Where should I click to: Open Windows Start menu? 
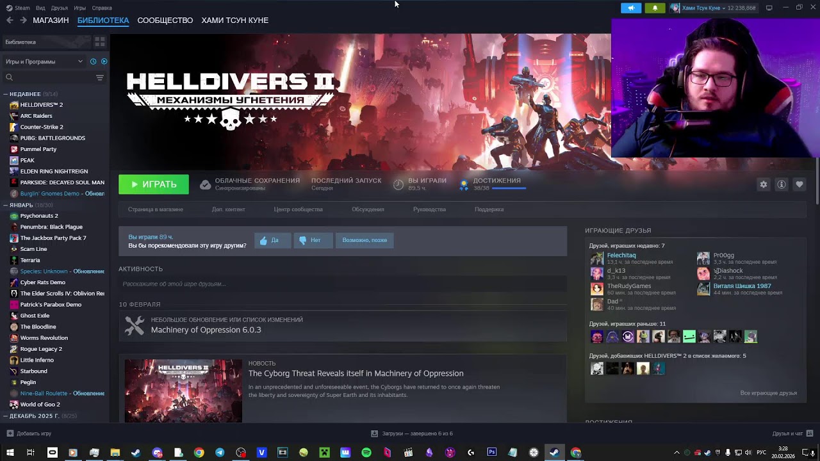[x=10, y=453]
